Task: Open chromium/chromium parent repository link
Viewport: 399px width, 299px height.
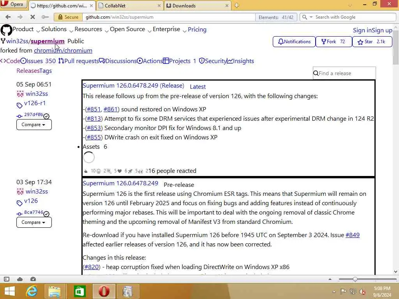Action: [63, 51]
